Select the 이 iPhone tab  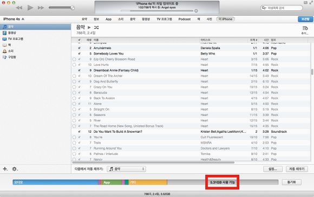pos(226,19)
